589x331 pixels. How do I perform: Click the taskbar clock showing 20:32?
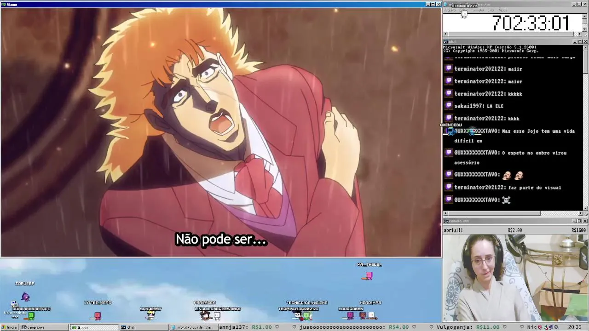pyautogui.click(x=574, y=327)
